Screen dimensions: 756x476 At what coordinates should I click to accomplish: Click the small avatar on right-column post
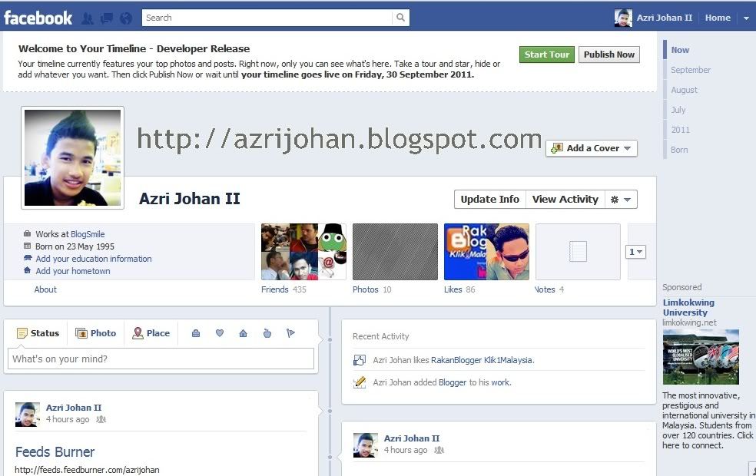click(x=366, y=445)
